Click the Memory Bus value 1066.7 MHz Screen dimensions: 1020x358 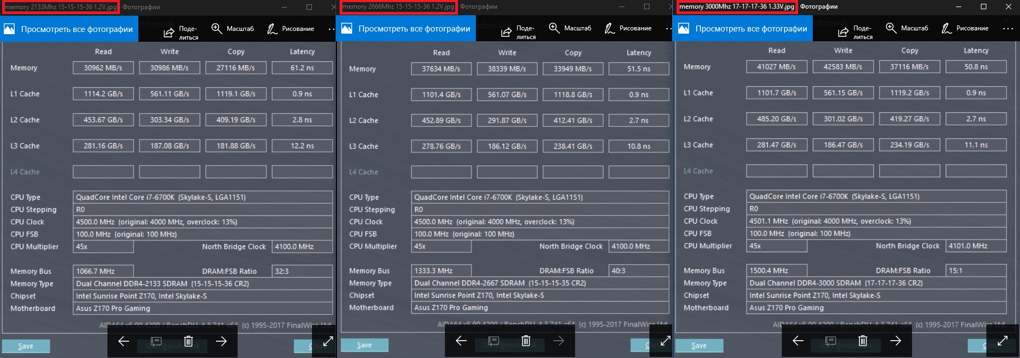103,271
